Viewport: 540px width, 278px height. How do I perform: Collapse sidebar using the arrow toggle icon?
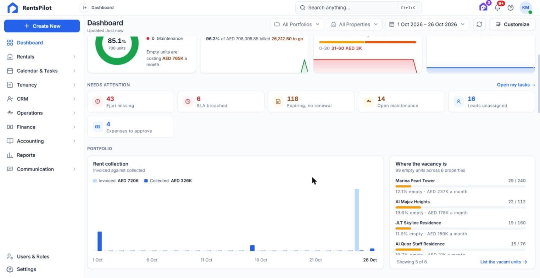pos(84,7)
